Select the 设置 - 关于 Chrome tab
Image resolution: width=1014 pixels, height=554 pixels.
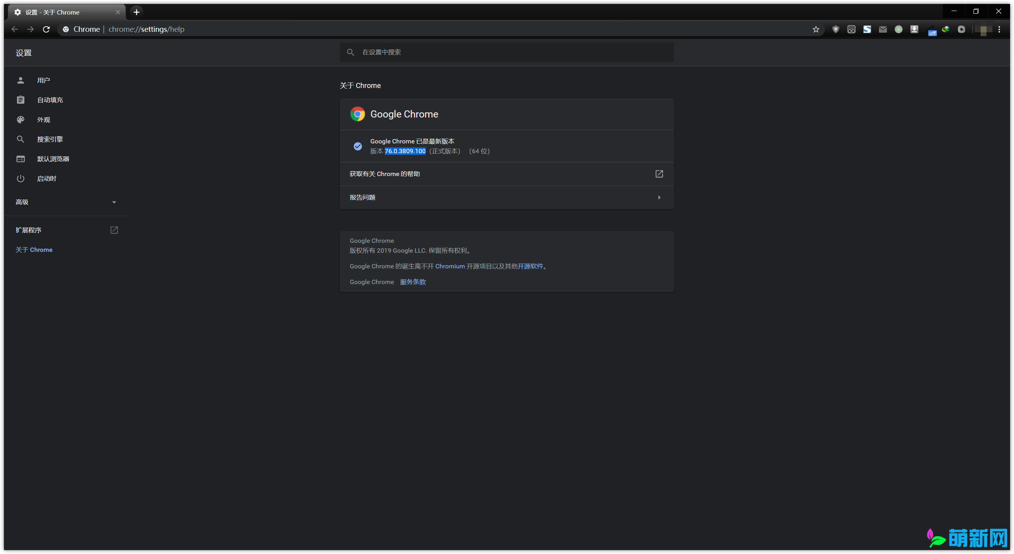point(66,12)
